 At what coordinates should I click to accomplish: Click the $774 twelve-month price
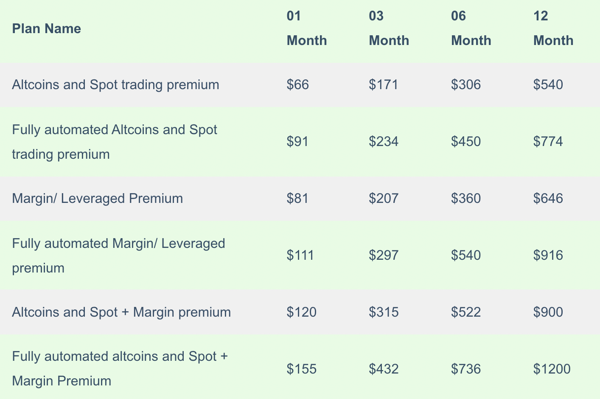pos(548,142)
